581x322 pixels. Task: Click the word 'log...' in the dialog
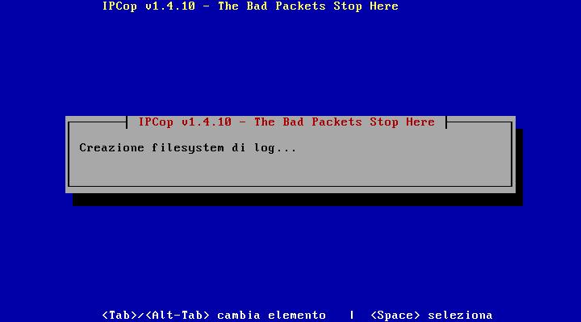[275, 148]
